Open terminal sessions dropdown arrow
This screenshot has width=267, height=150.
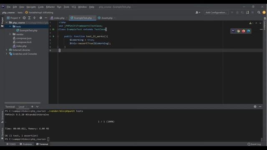[x=37, y=107]
